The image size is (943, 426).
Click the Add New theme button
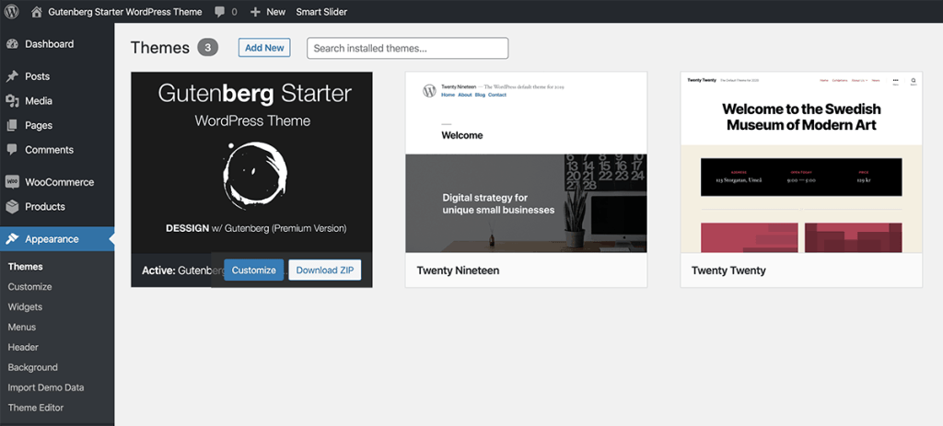(264, 48)
